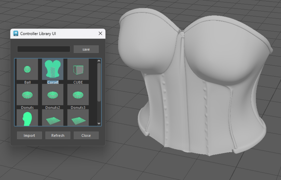Click the Import button

(29, 135)
